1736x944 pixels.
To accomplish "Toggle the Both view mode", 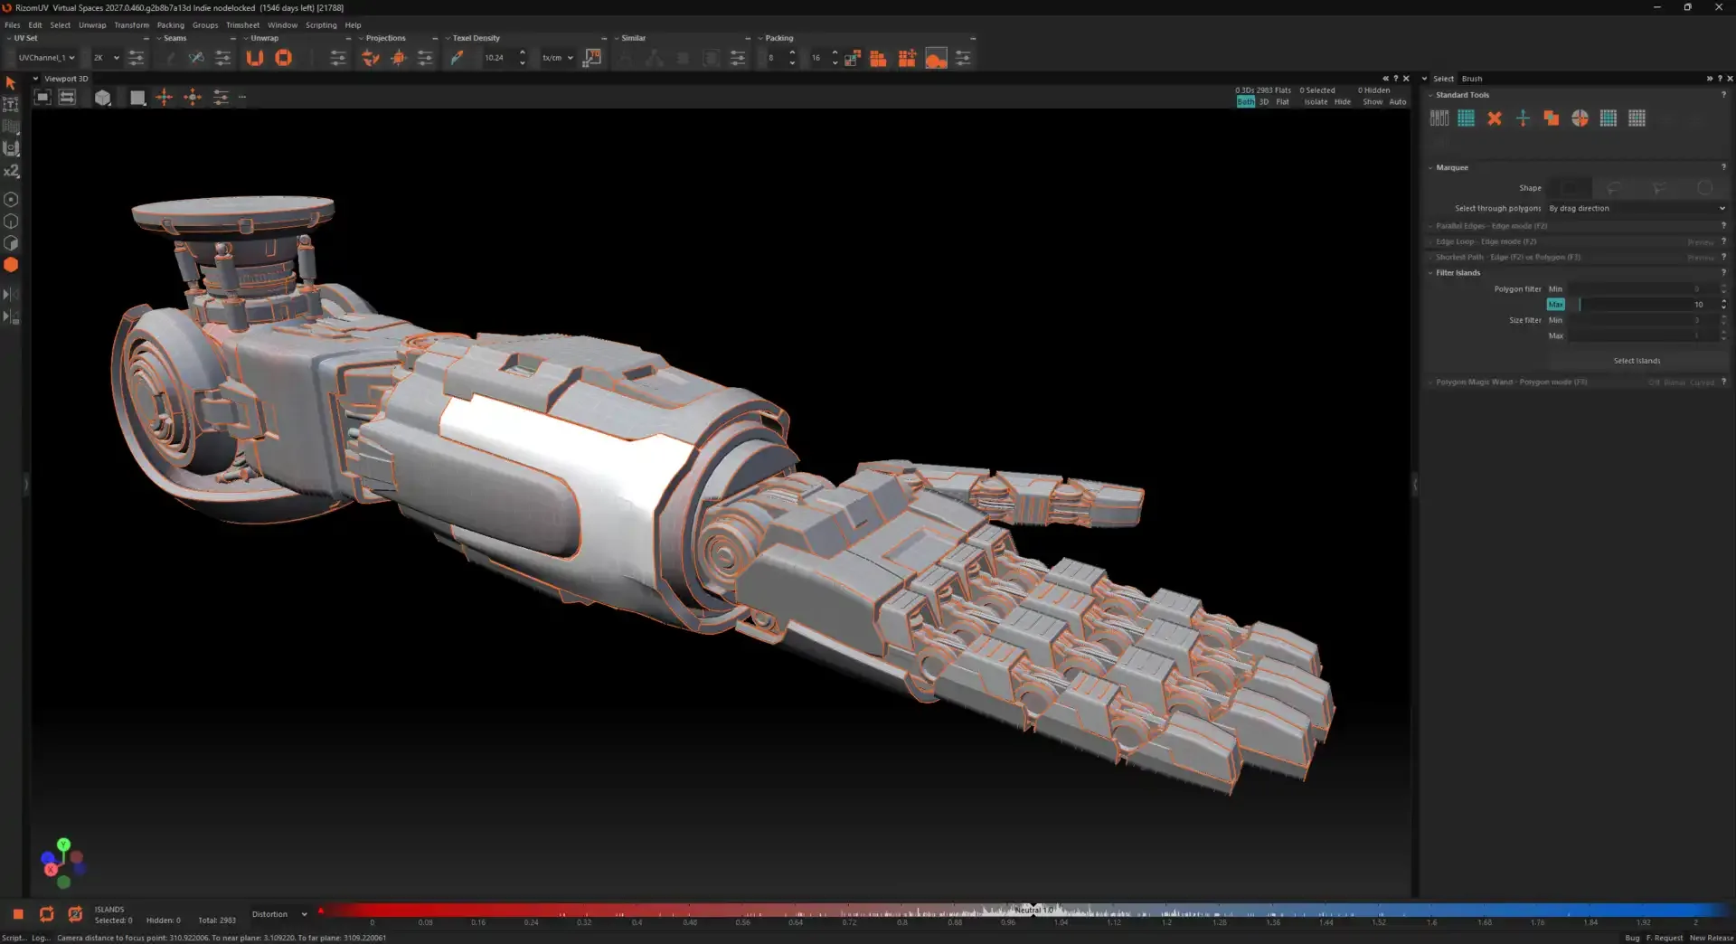I will pos(1245,102).
